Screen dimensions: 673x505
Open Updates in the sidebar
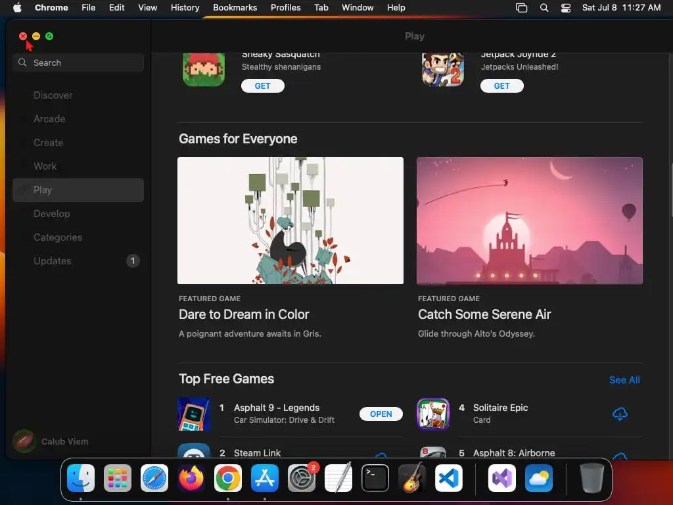point(78,260)
